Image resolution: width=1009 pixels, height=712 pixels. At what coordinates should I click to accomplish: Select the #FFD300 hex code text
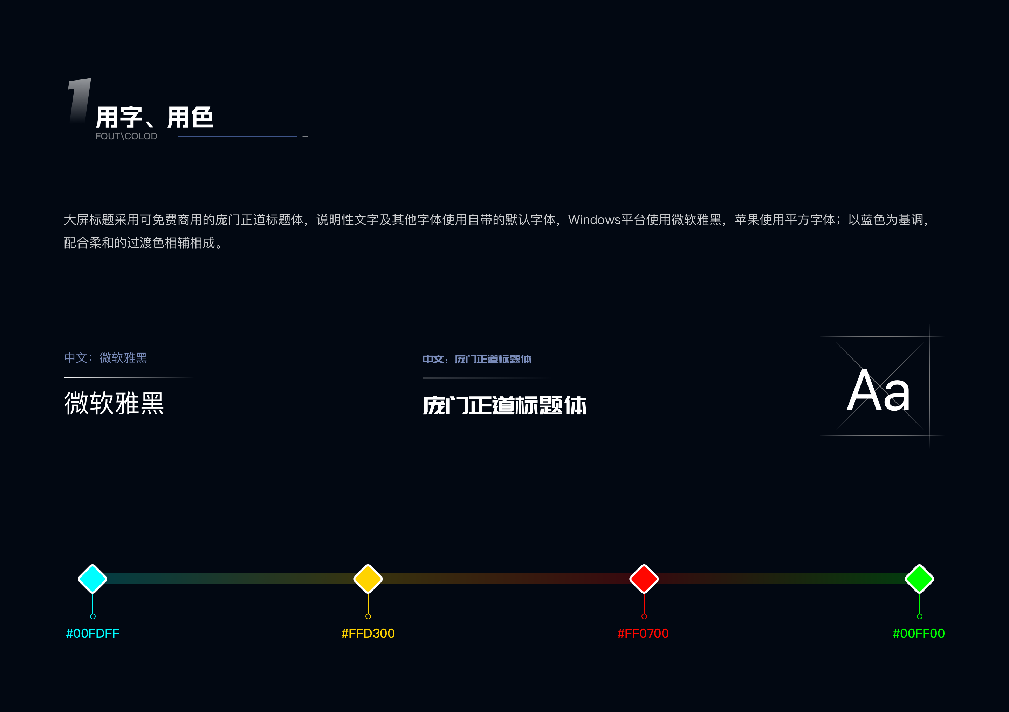click(x=368, y=634)
